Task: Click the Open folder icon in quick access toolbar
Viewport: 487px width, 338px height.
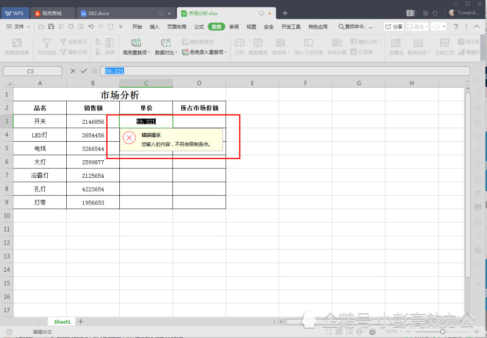Action: pos(41,27)
